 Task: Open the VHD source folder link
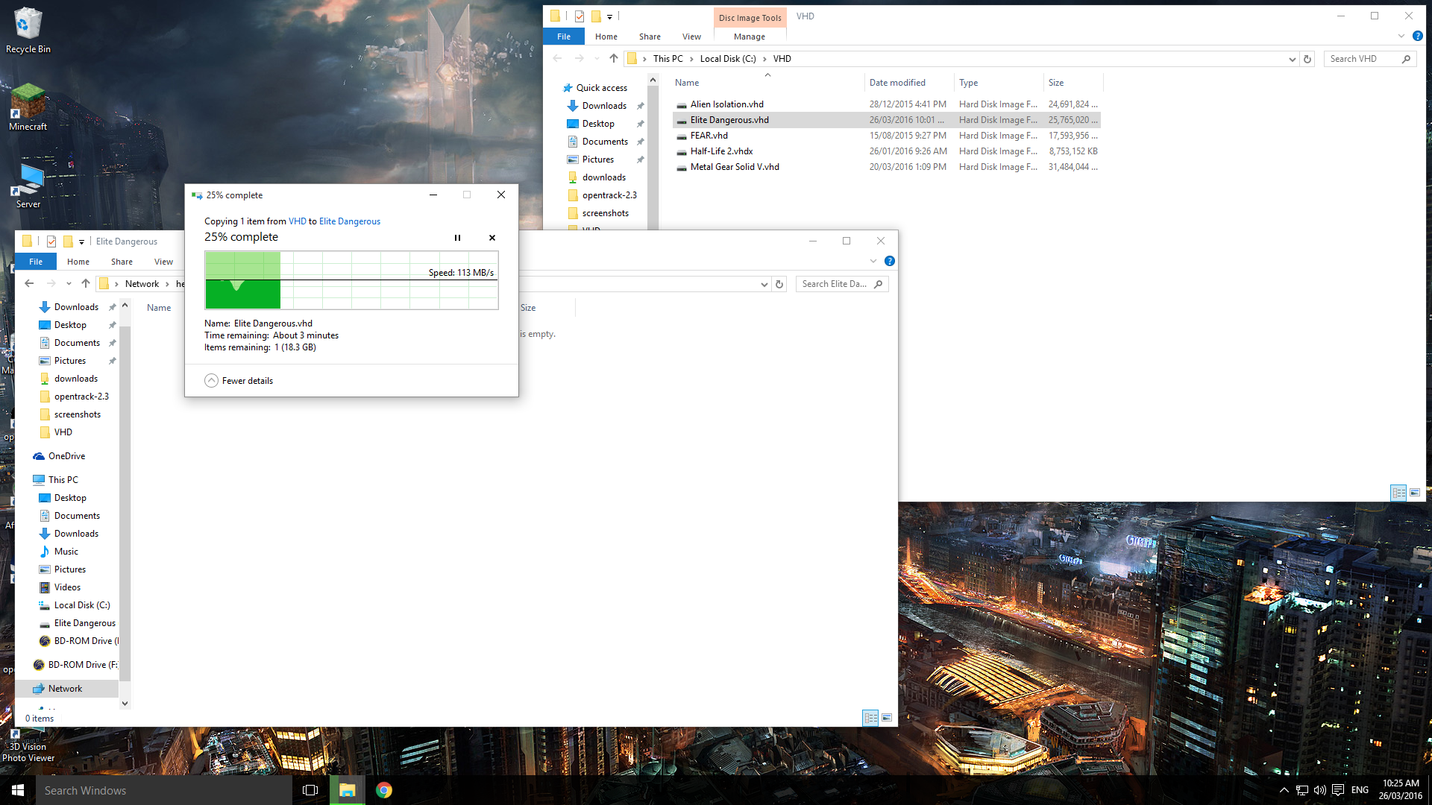(x=298, y=221)
